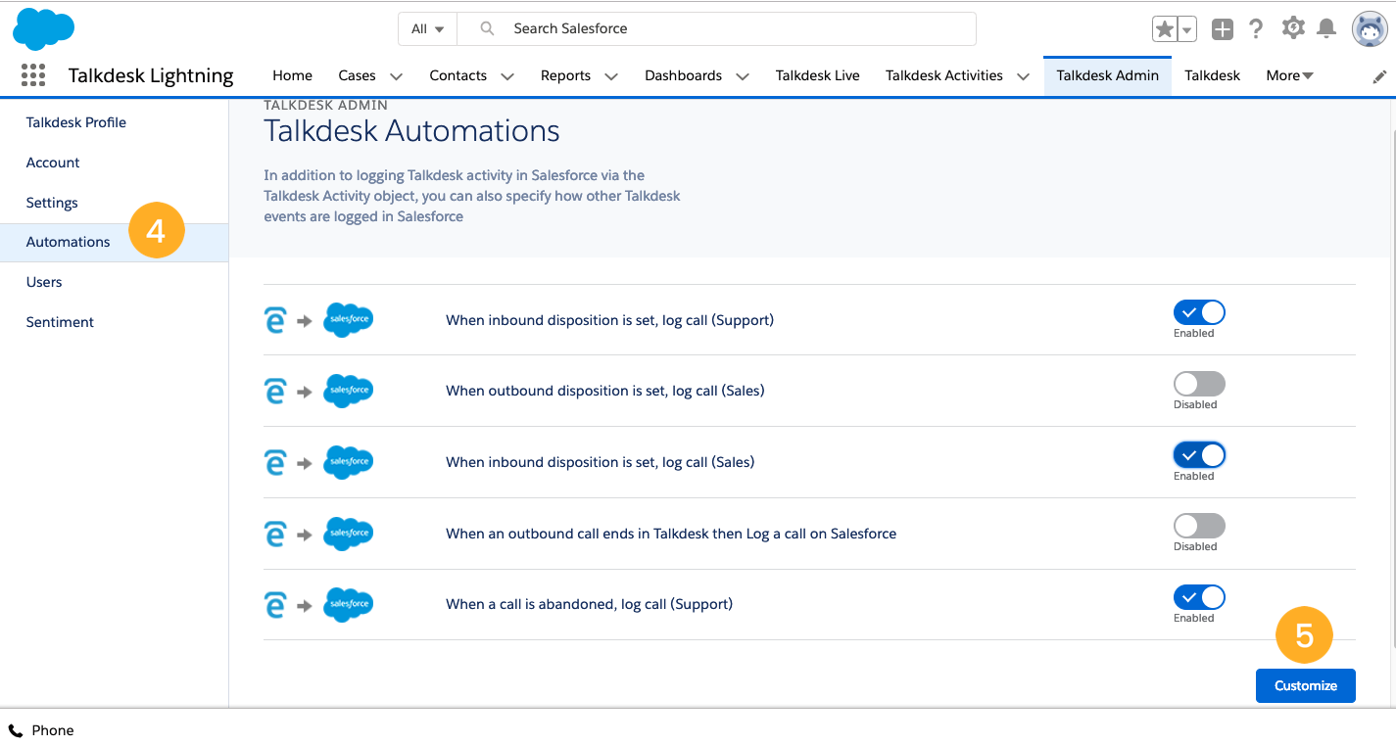This screenshot has height=746, width=1396.
Task: Click Talkdesk icon on outbound disposition Sales row
Action: click(x=275, y=391)
